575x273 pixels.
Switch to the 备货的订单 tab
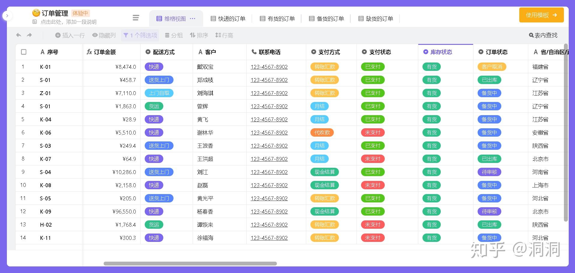[x=326, y=19]
